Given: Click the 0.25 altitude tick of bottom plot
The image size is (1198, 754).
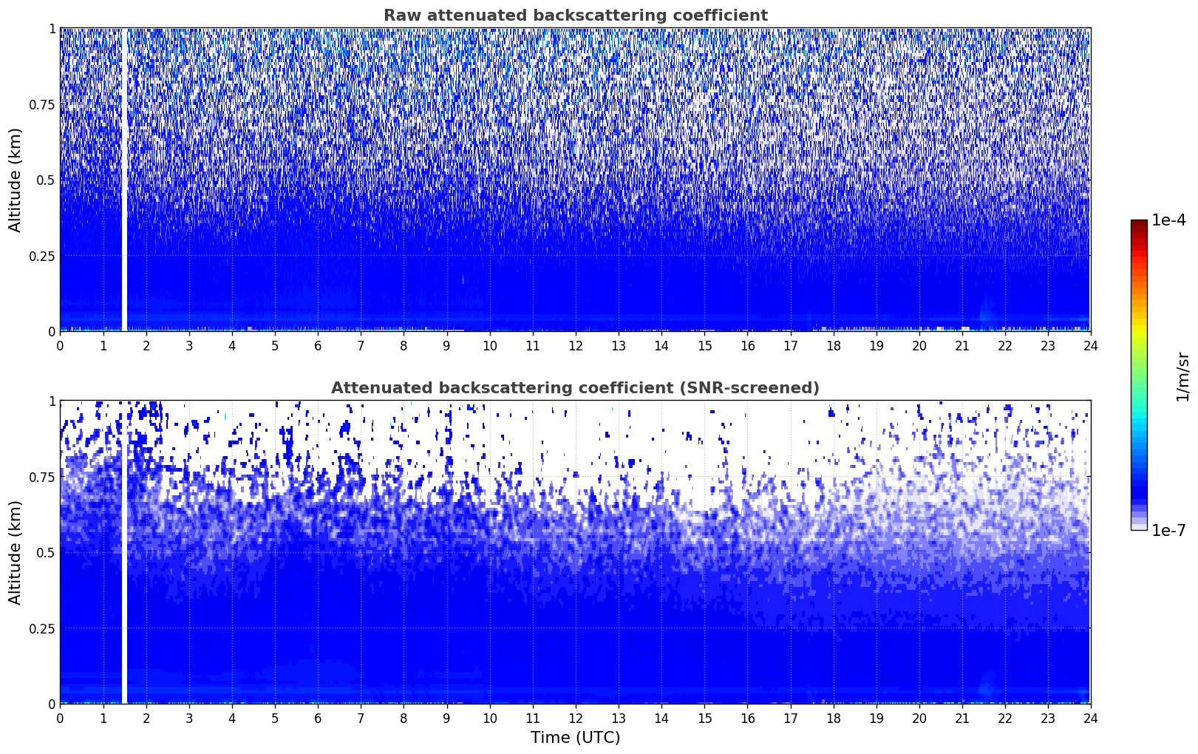Looking at the screenshot, I should (41, 628).
